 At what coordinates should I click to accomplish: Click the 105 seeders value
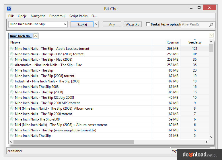195,54
